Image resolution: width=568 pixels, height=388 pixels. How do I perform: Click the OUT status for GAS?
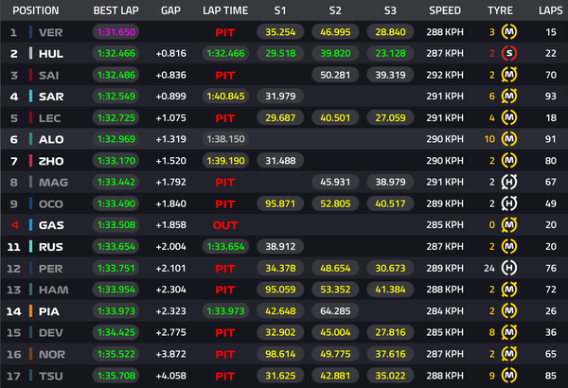click(x=225, y=224)
